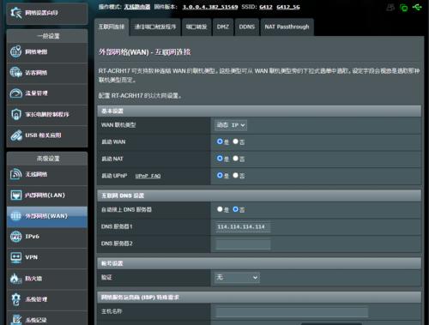Switch to the 通讯端口触发程序 tab
Screen dimensions: 429x325
click(155, 27)
